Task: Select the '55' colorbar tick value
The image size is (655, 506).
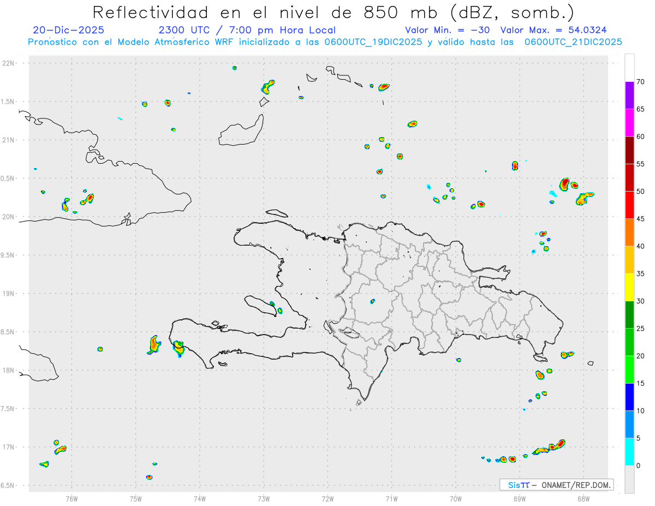Action: pyautogui.click(x=640, y=164)
